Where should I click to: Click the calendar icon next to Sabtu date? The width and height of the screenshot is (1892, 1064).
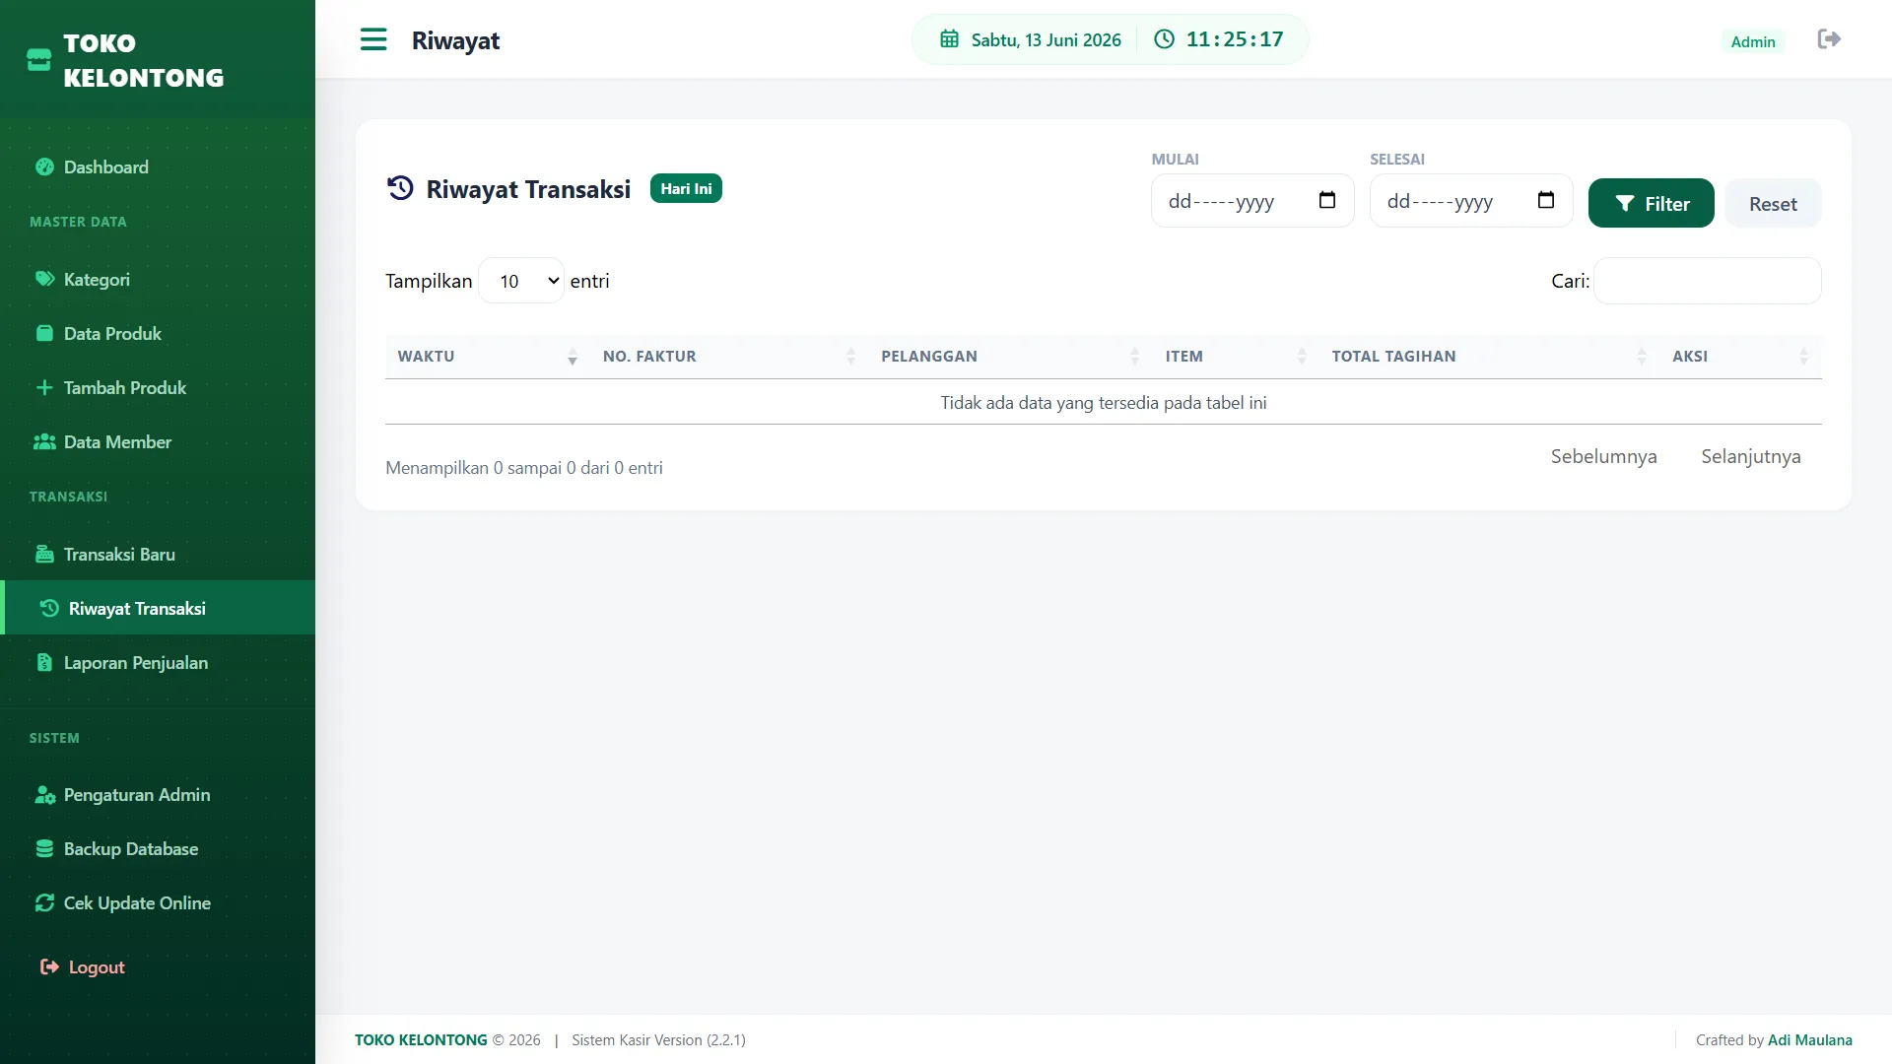click(x=949, y=39)
